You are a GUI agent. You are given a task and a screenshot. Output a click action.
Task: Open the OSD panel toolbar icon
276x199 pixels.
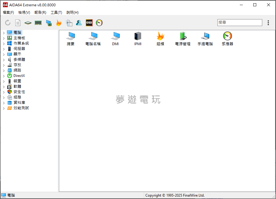[89, 23]
